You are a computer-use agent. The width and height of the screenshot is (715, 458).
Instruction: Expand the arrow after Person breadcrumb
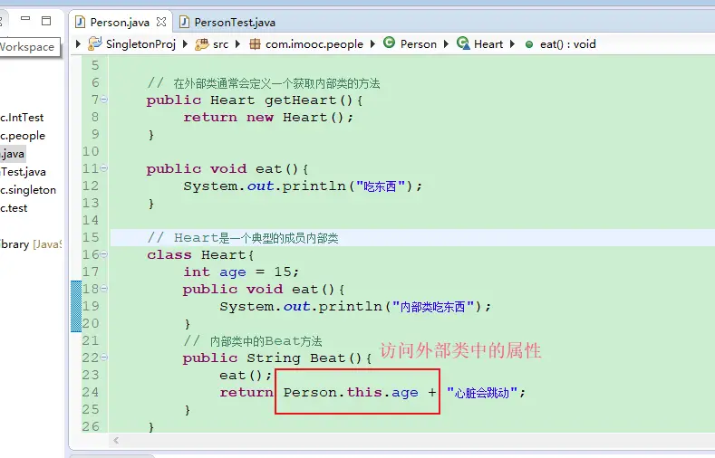(x=446, y=43)
